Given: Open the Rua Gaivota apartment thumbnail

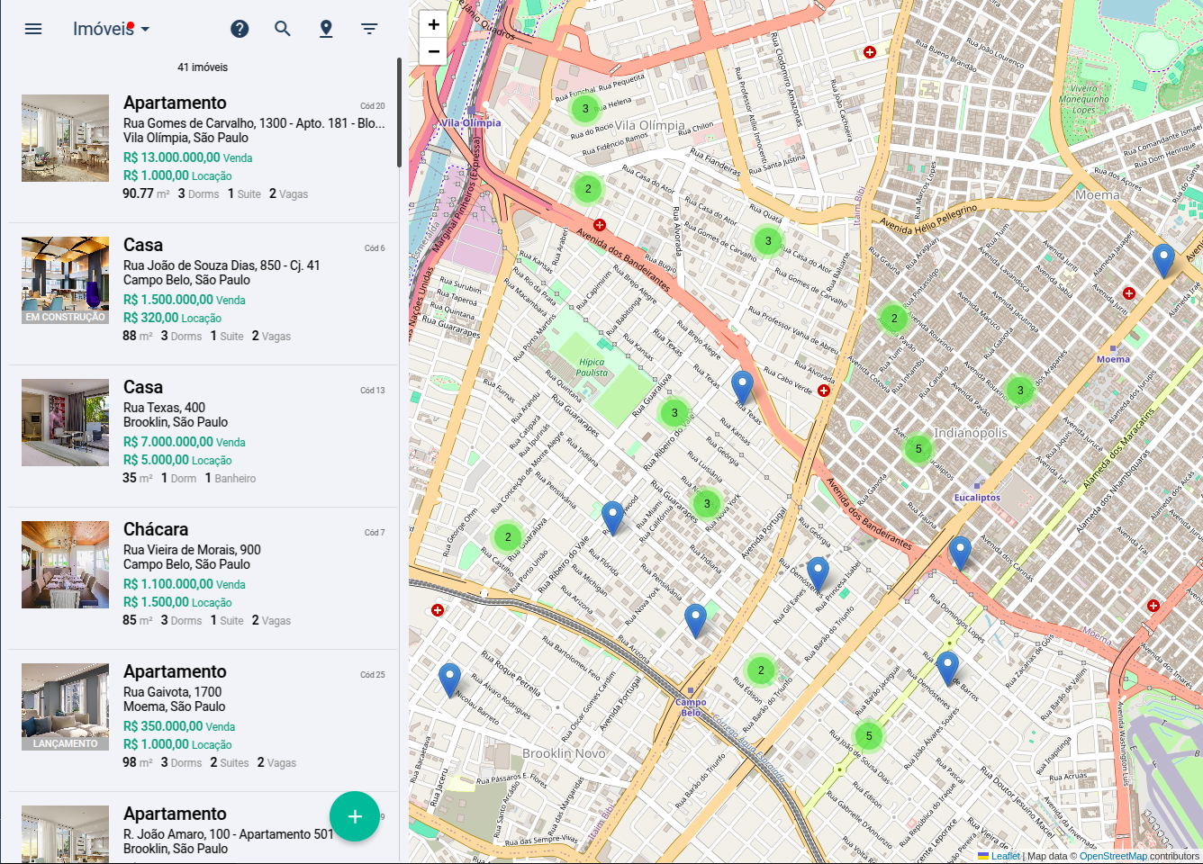Looking at the screenshot, I should (65, 707).
